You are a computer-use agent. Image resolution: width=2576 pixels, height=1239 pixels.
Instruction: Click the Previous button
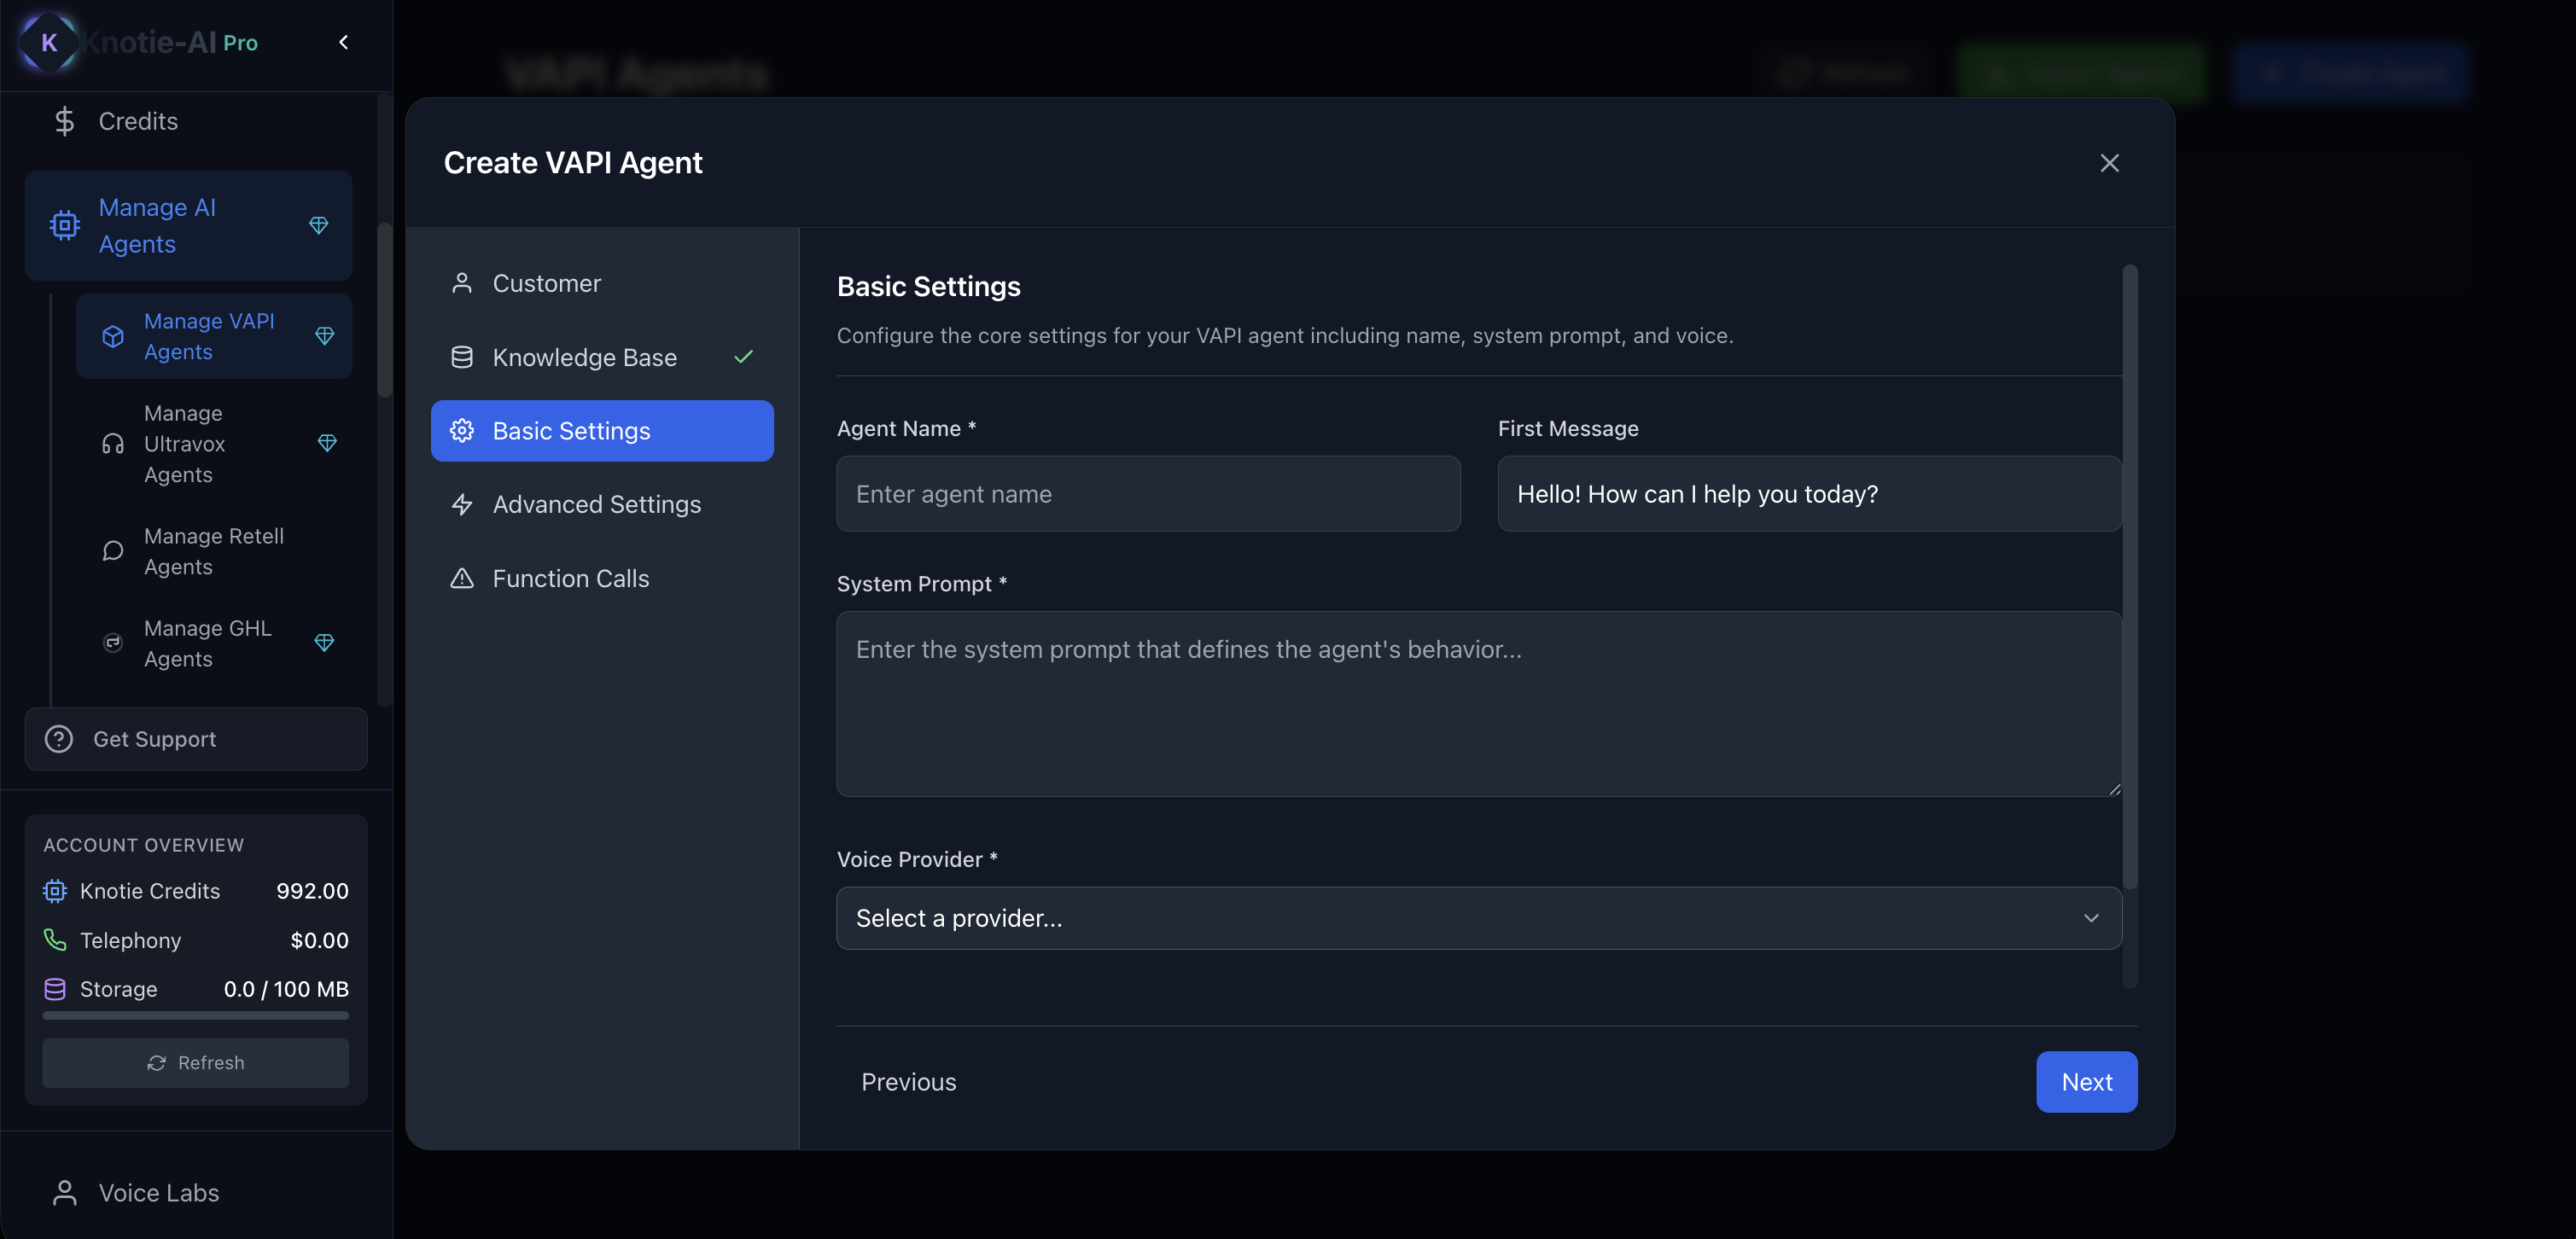click(x=908, y=1082)
